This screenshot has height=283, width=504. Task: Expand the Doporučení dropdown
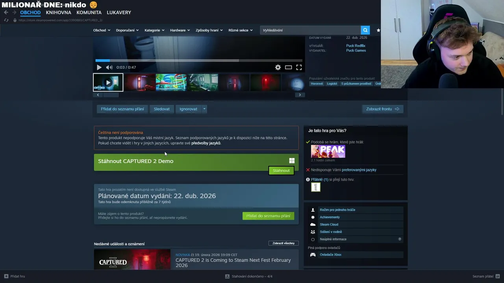127,30
